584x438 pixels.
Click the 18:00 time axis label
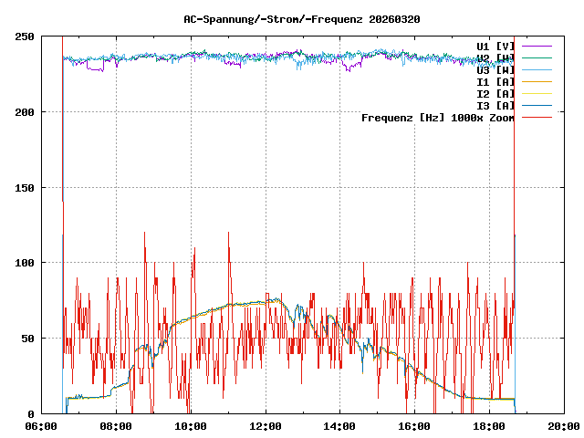(490, 426)
